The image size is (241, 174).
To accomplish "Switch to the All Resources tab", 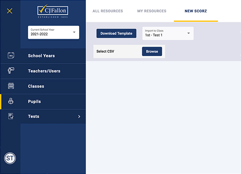I will [107, 11].
